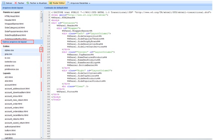The image size is (213, 140).
Task: Open account.html layout file
Action: [x=10, y=85]
